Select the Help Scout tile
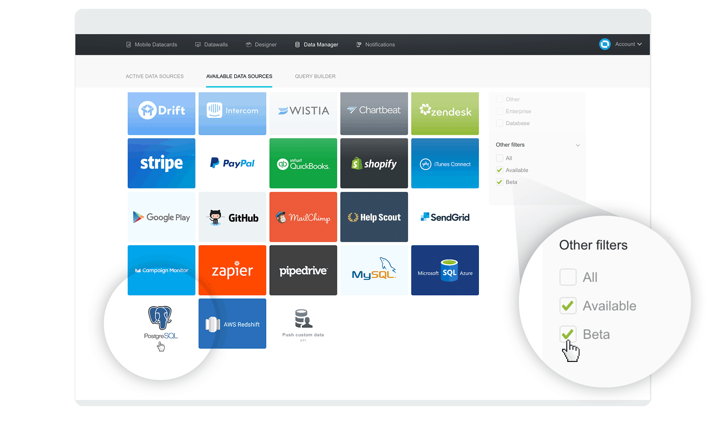 tap(374, 217)
